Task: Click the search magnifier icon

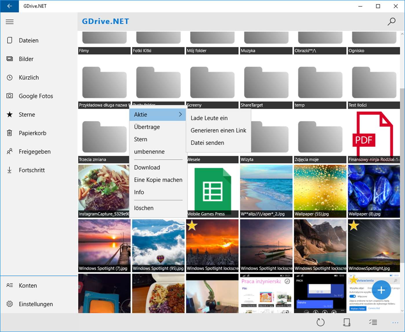Action: (x=391, y=21)
